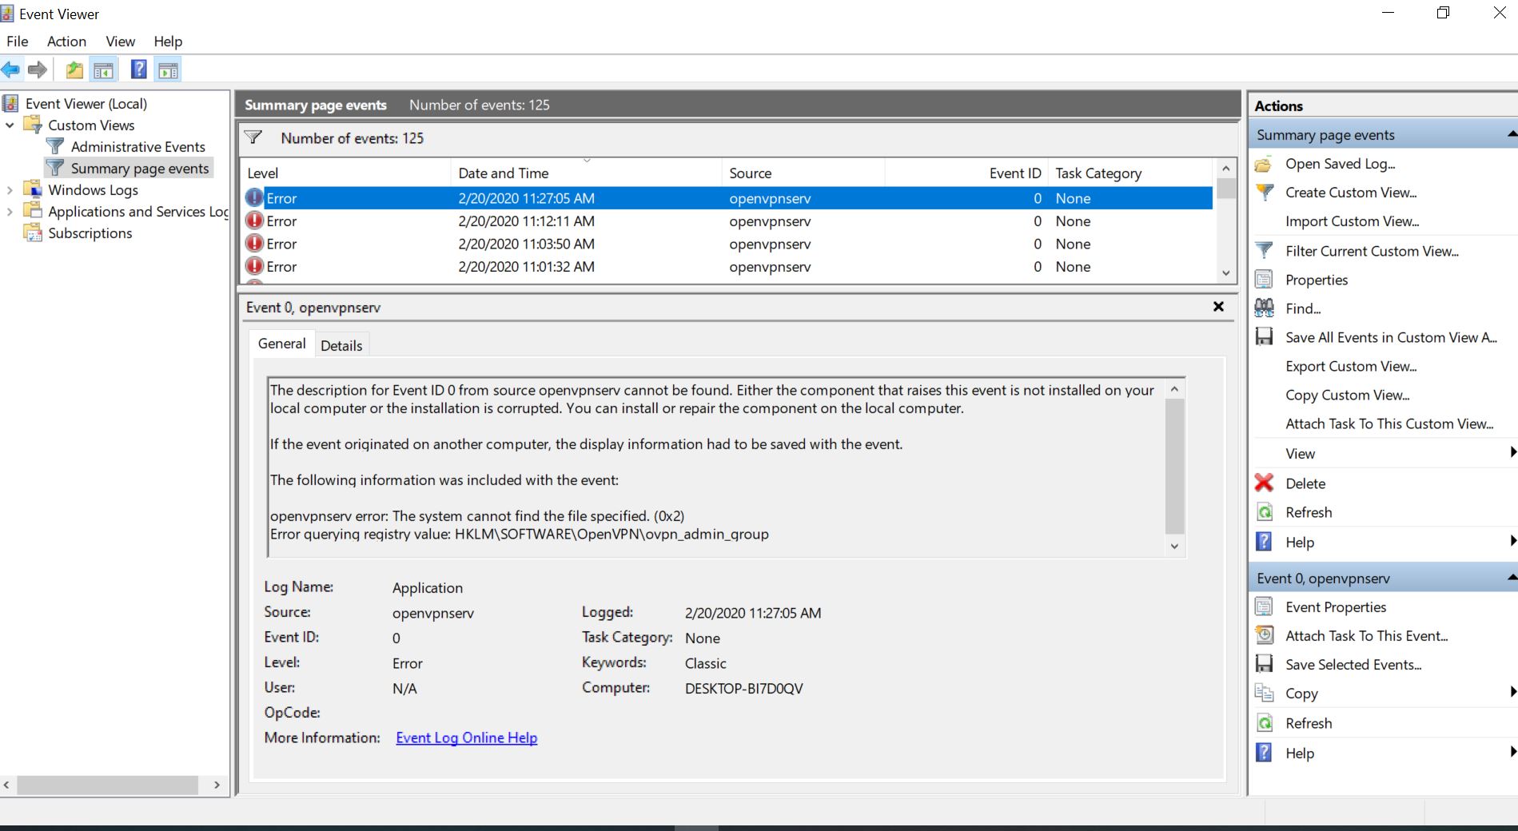The height and width of the screenshot is (831, 1518).
Task: Click Export Custom View action
Action: [x=1351, y=366]
